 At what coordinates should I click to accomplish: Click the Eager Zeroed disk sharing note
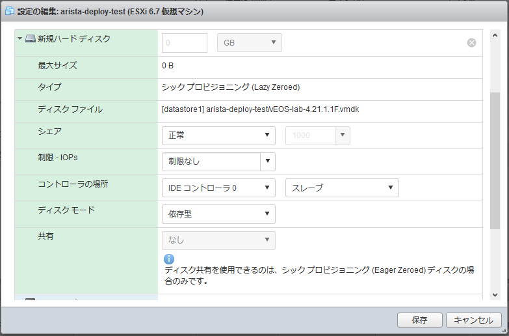319,275
